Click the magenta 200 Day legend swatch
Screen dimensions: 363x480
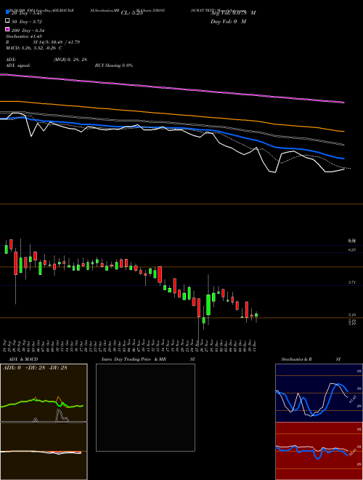(x=7, y=29)
